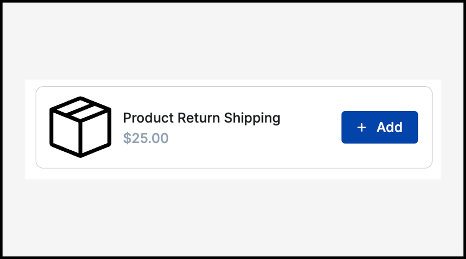Click empty card space between title and Add button

click(311, 127)
